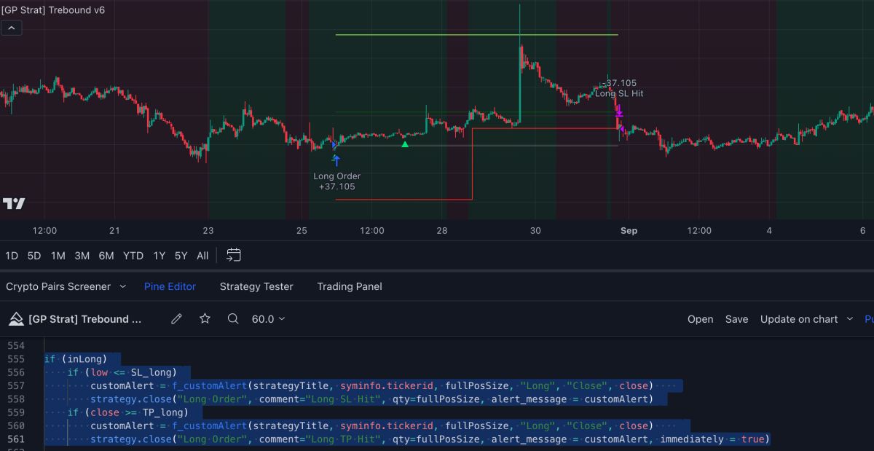Open the Crypto Pairs Screener tab
The image size is (874, 451).
pos(58,286)
